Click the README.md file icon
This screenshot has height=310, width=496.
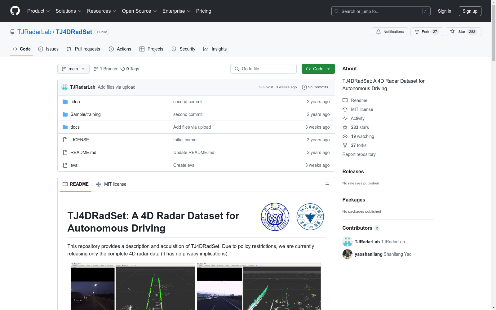point(65,153)
